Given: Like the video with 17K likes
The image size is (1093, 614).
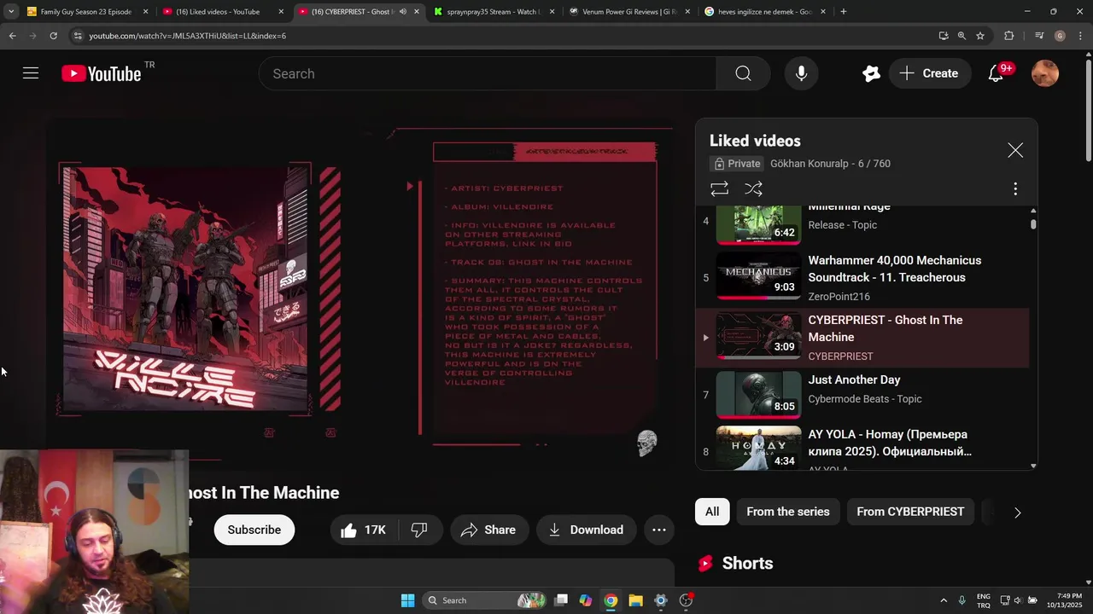Looking at the screenshot, I should coord(364,530).
